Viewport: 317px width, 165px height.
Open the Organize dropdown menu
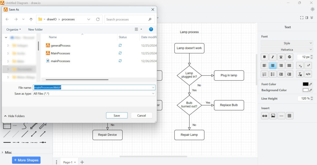click(14, 29)
